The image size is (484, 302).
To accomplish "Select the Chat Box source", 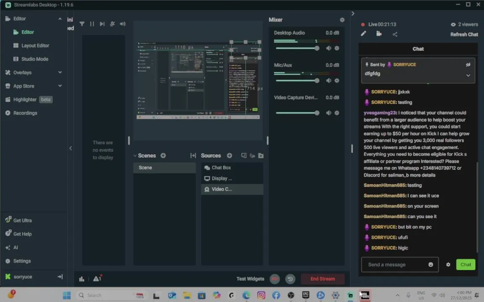I will click(232, 168).
